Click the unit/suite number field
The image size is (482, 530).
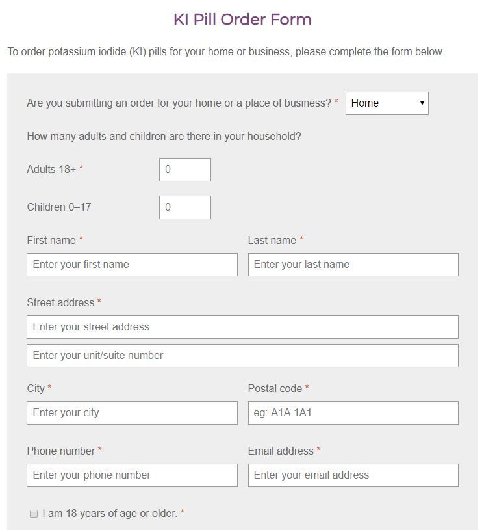(x=242, y=356)
